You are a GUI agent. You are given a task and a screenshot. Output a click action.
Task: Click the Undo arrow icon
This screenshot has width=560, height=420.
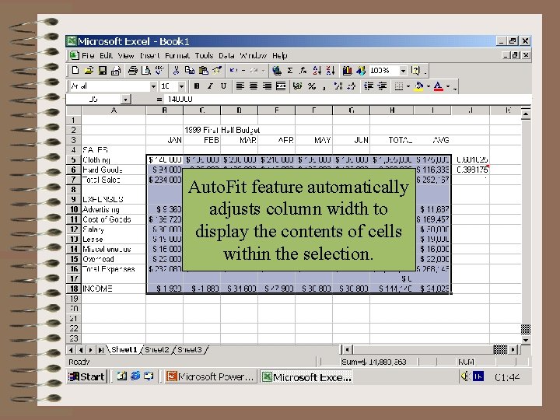pyautogui.click(x=233, y=70)
